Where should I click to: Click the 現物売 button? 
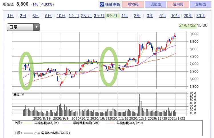point(156,4)
